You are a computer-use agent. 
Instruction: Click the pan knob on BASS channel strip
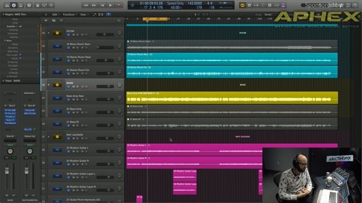pos(10,151)
